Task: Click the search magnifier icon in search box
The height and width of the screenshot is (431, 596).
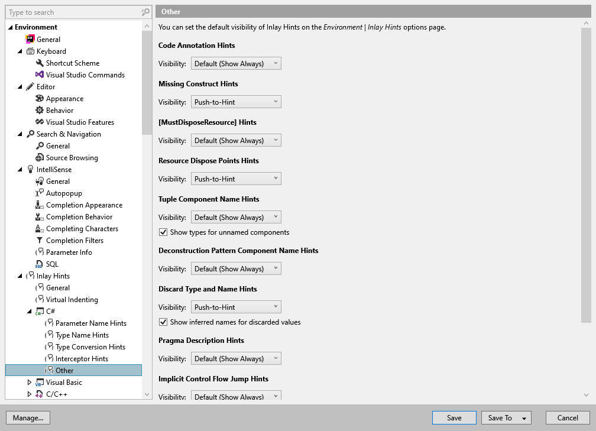Action: coord(145,12)
